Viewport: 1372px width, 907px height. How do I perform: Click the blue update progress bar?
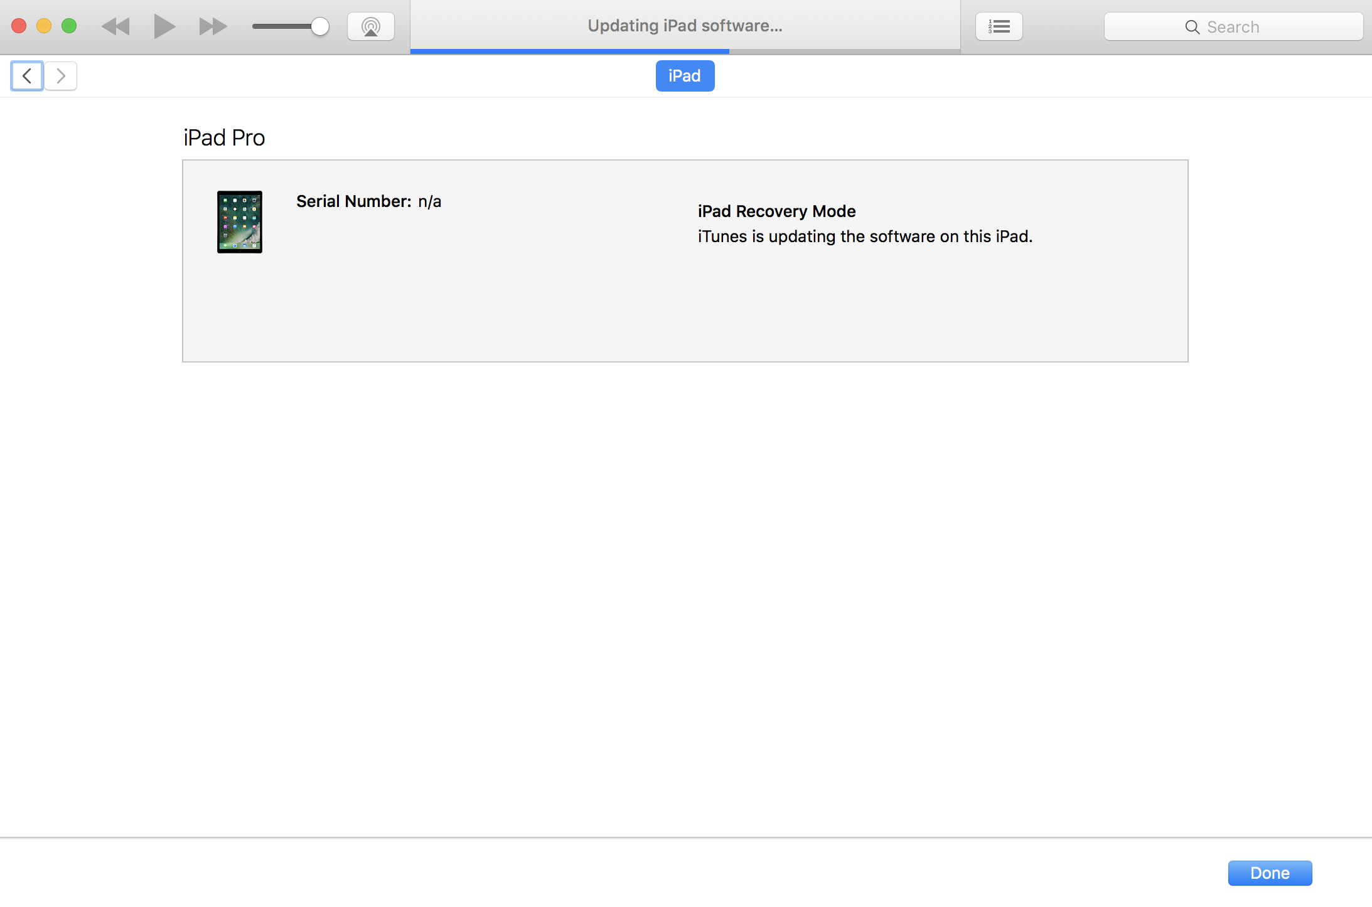point(569,51)
